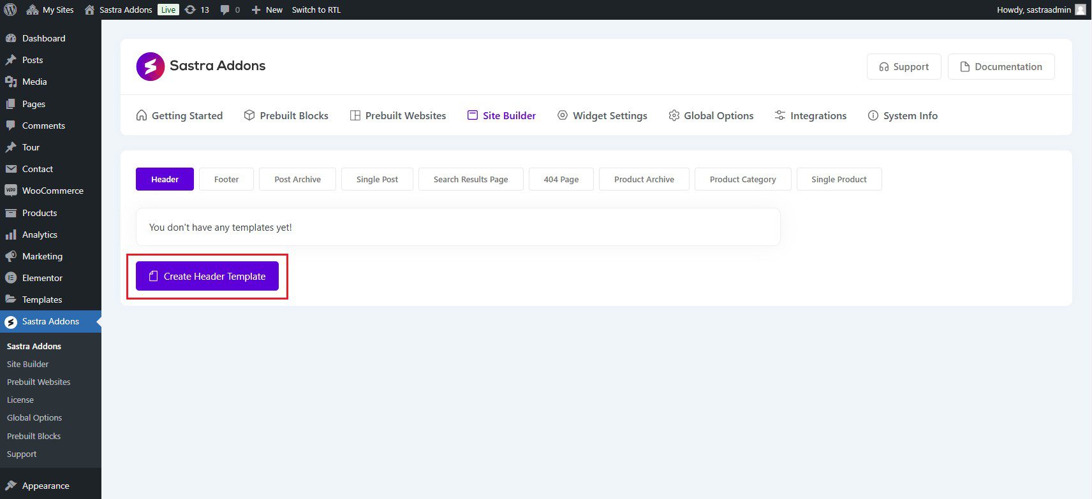Select the Single Product template tab
Image resolution: width=1092 pixels, height=499 pixels.
click(x=839, y=179)
